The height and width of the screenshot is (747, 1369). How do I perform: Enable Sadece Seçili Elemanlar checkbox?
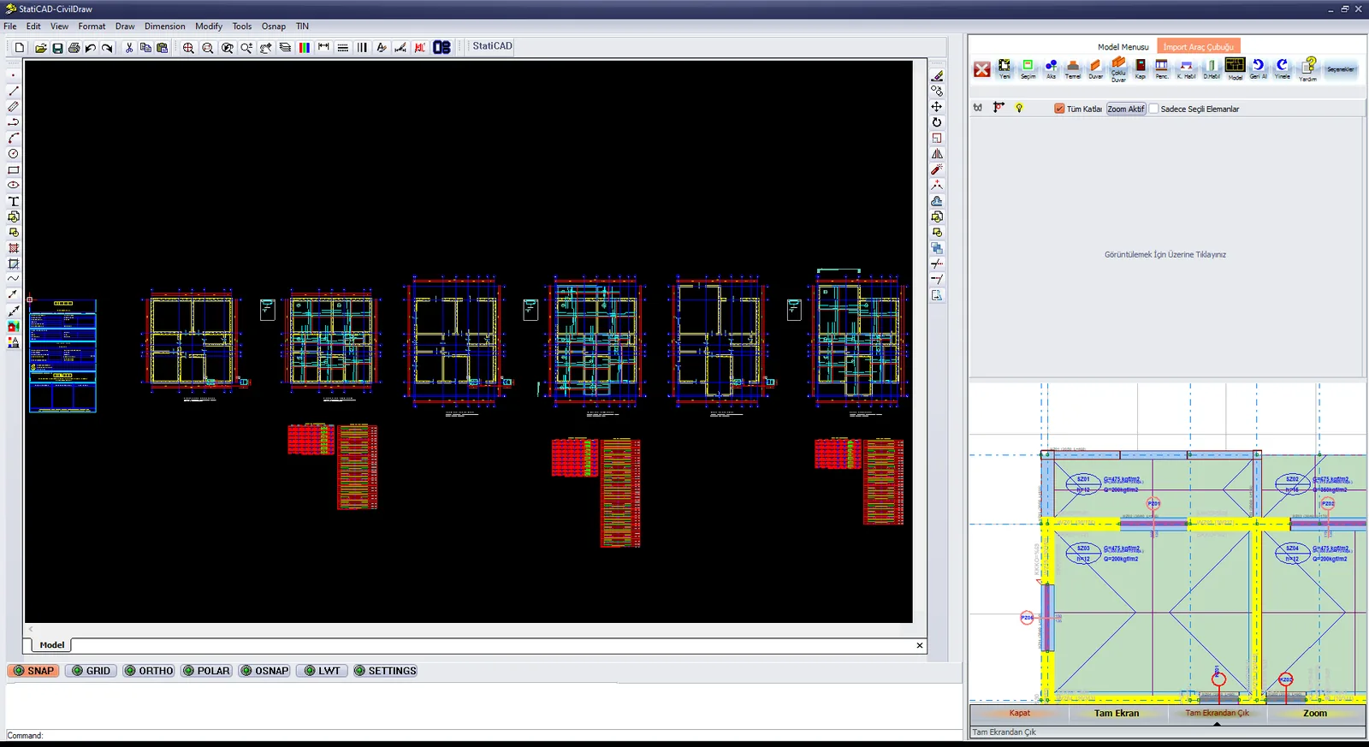click(1153, 109)
